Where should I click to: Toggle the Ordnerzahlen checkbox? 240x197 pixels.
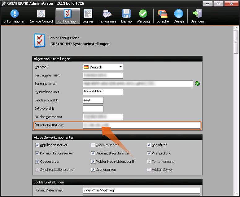tap(93, 170)
